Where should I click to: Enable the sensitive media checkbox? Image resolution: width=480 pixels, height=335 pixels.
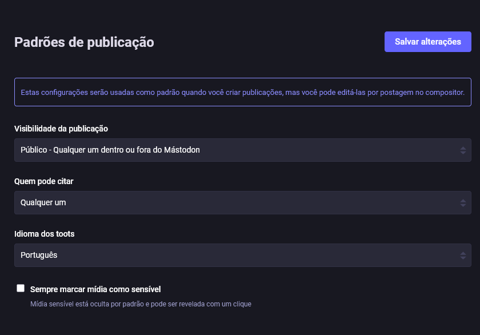pyautogui.click(x=21, y=288)
